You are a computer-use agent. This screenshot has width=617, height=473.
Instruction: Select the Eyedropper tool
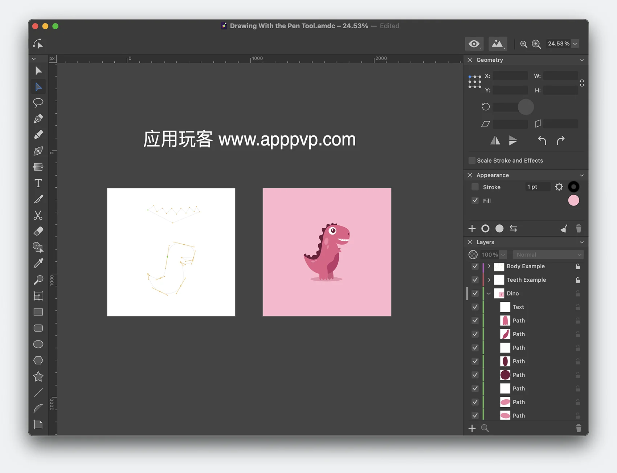(x=38, y=263)
